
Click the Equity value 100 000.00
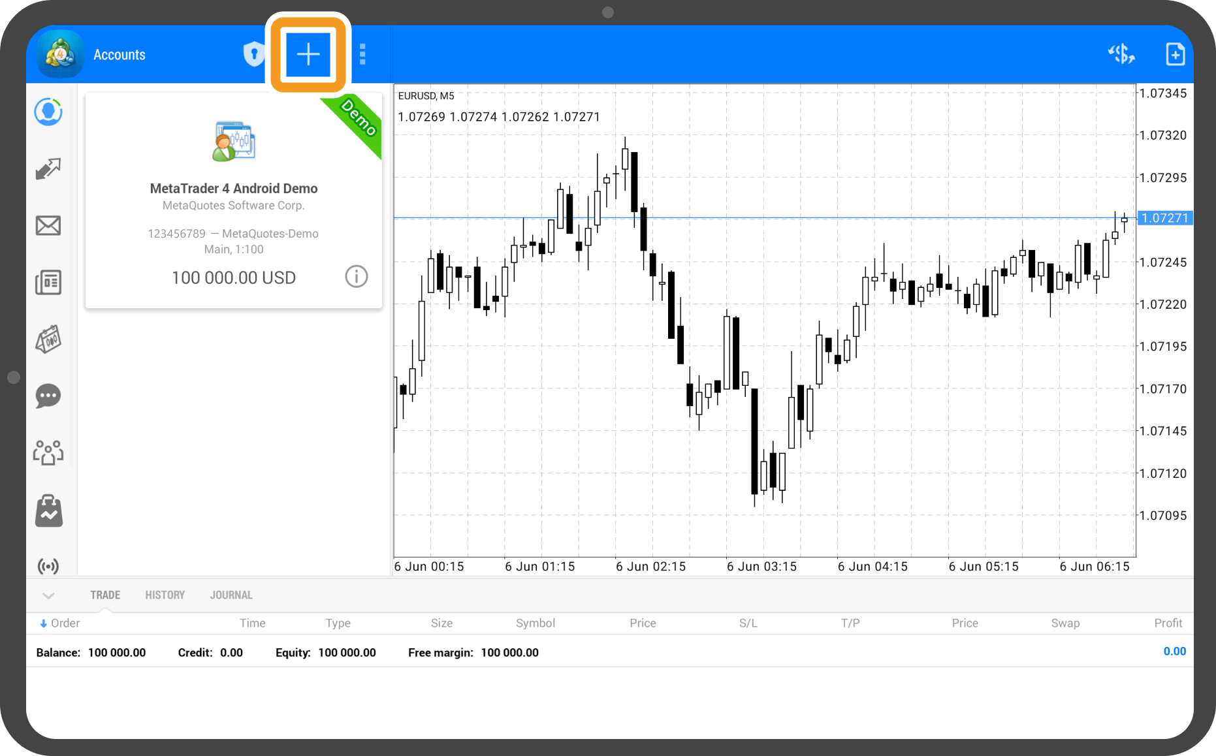[347, 653]
